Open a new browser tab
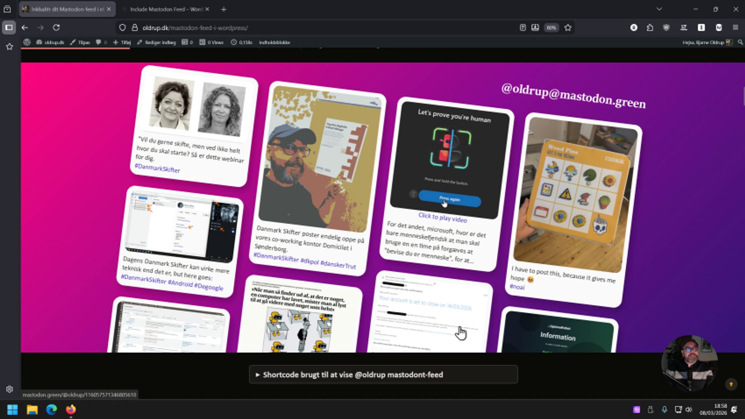 coord(223,9)
